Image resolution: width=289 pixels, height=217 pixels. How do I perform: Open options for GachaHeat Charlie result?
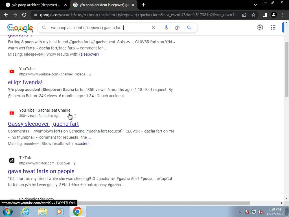click(x=75, y=116)
